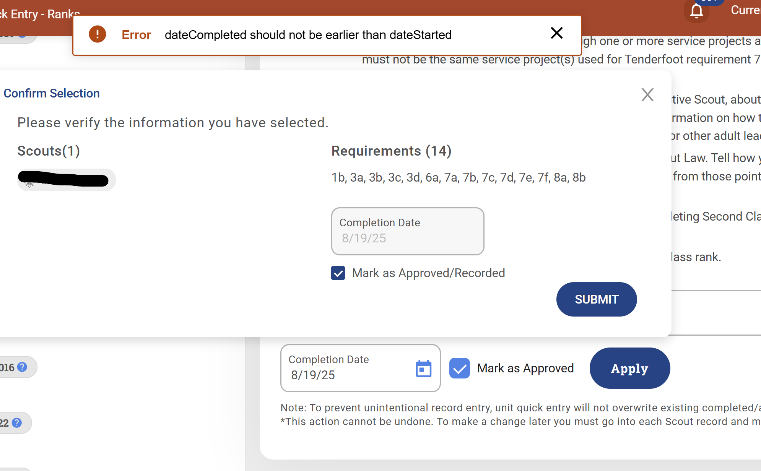Click the notification count badge above bell
This screenshot has width=761, height=471.
[709, 2]
